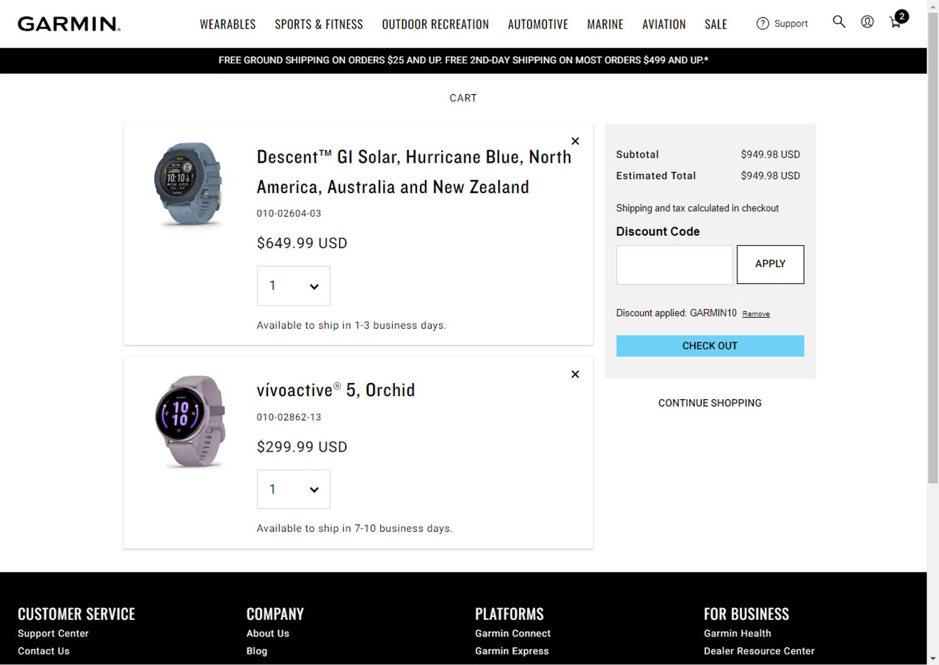The height and width of the screenshot is (665, 939).
Task: Click the page vertical scrollbar
Action: (933, 250)
